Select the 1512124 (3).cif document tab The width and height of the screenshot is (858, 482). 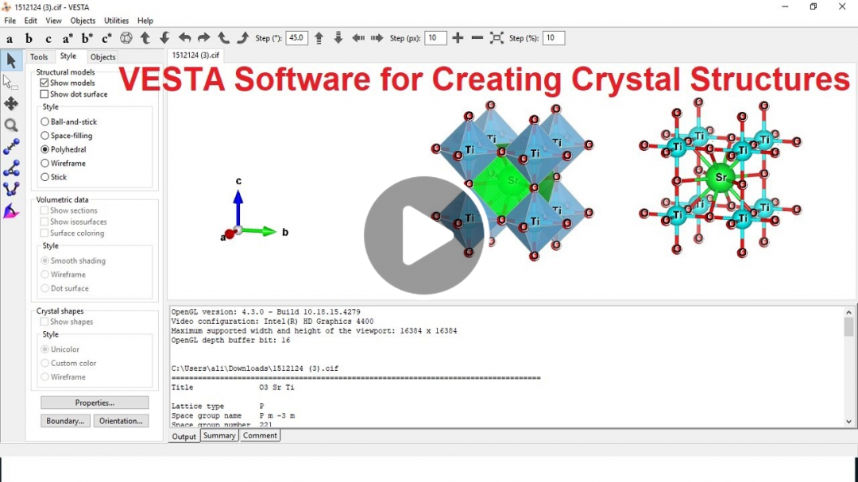195,56
